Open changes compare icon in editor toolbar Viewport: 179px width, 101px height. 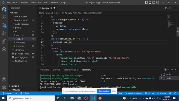click(x=166, y=8)
